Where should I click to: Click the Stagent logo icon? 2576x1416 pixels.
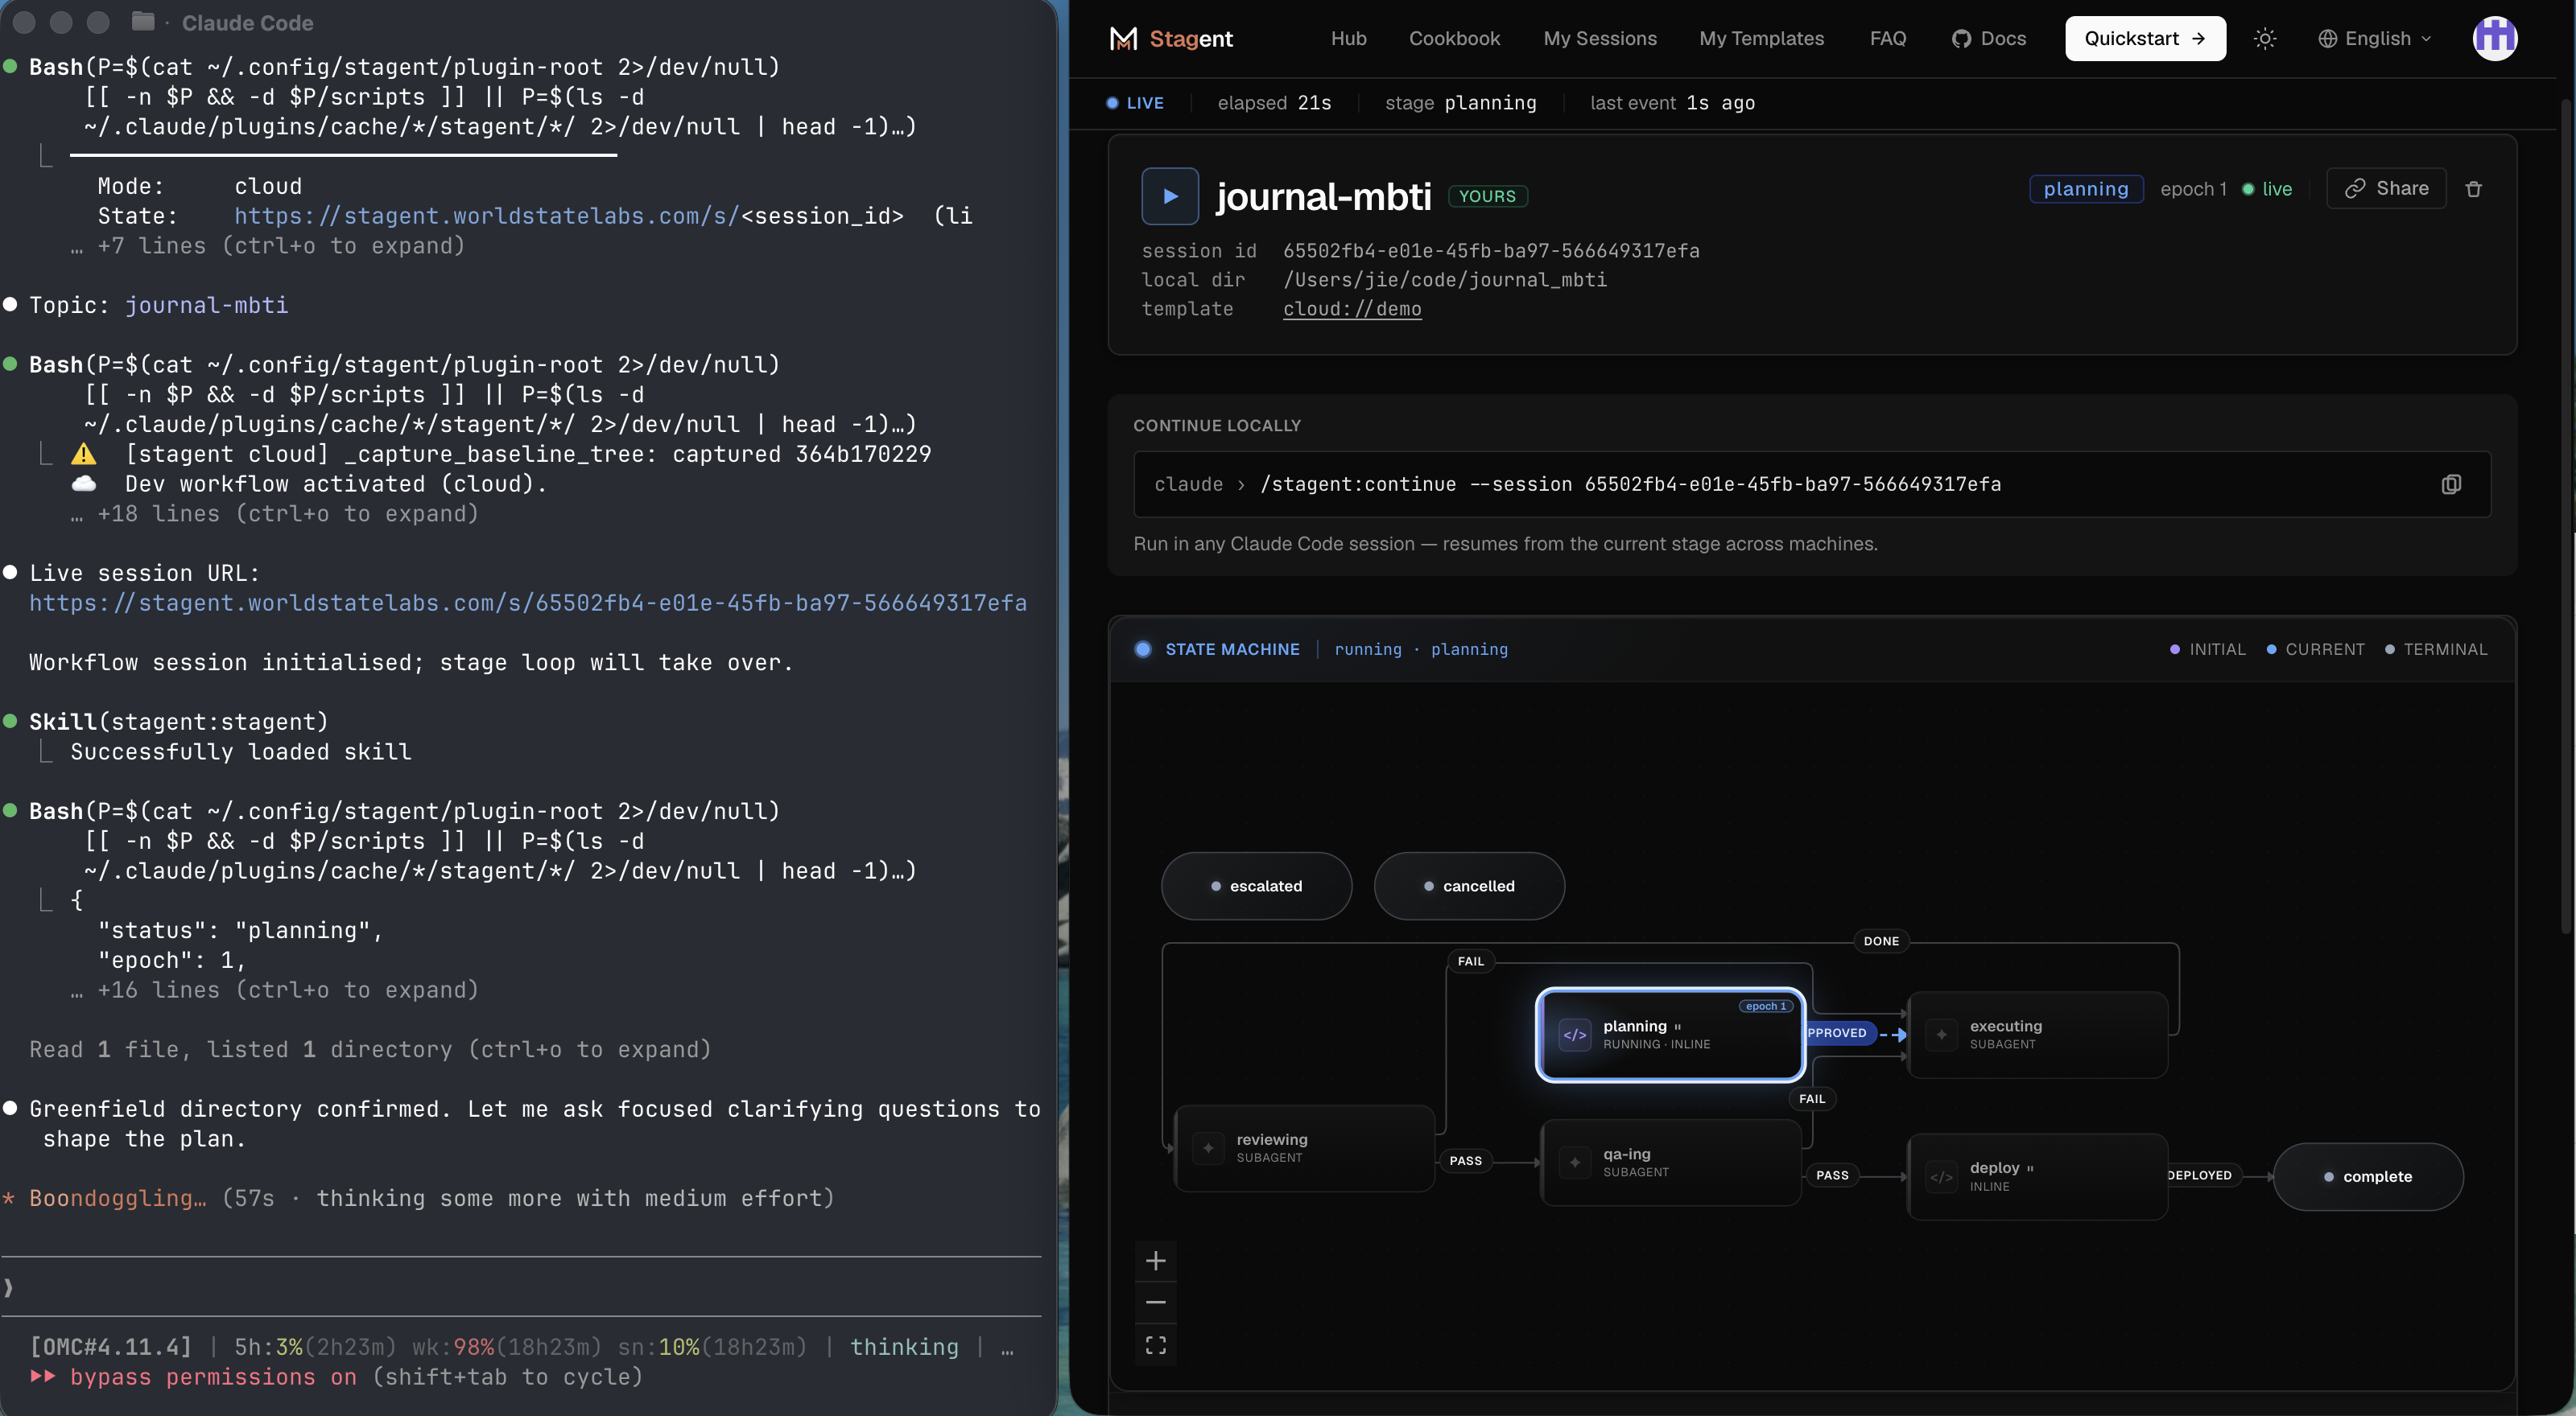tap(1123, 38)
